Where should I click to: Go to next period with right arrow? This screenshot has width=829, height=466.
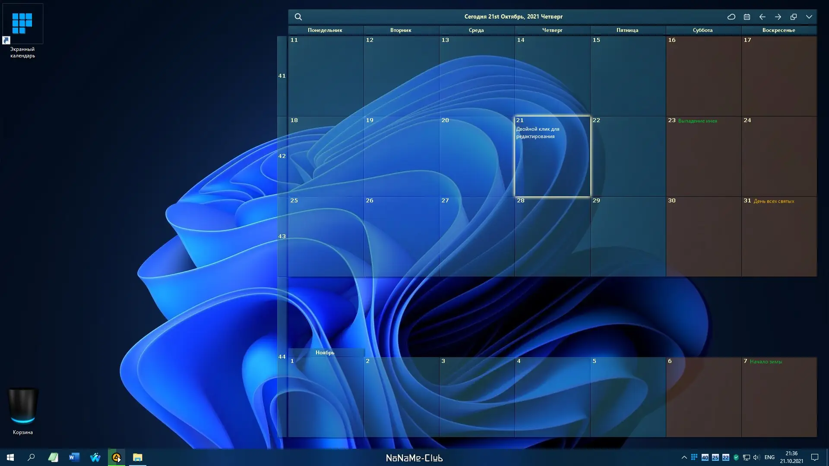tap(778, 17)
